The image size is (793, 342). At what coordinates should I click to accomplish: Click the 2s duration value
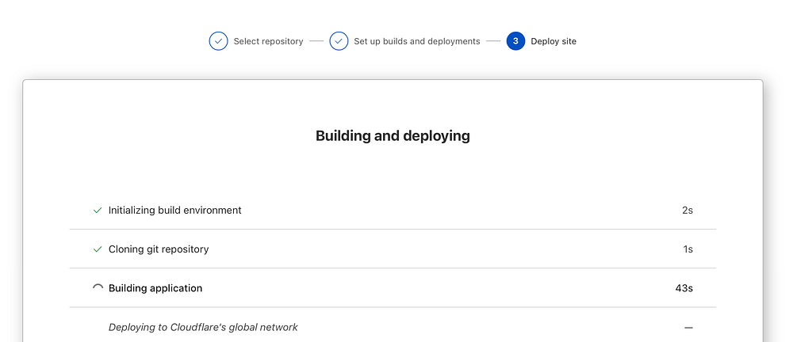(687, 211)
